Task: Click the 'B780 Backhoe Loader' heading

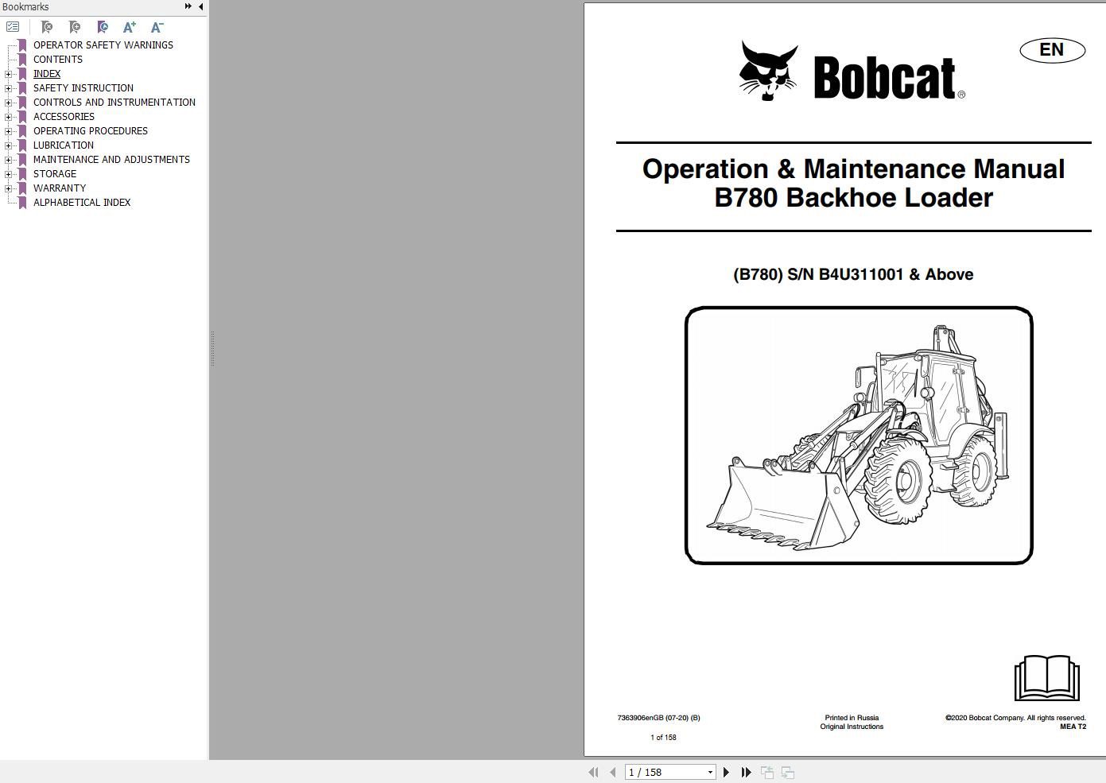Action: [x=853, y=197]
